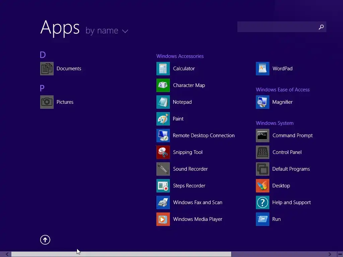Launch the Windows Media Player icon

pos(163,219)
